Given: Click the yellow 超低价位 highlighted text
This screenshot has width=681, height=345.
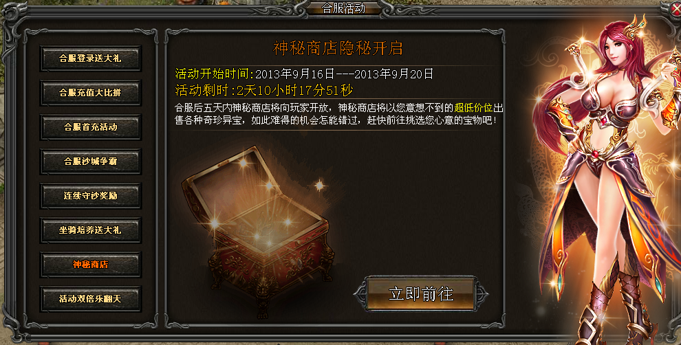Looking at the screenshot, I should point(473,108).
